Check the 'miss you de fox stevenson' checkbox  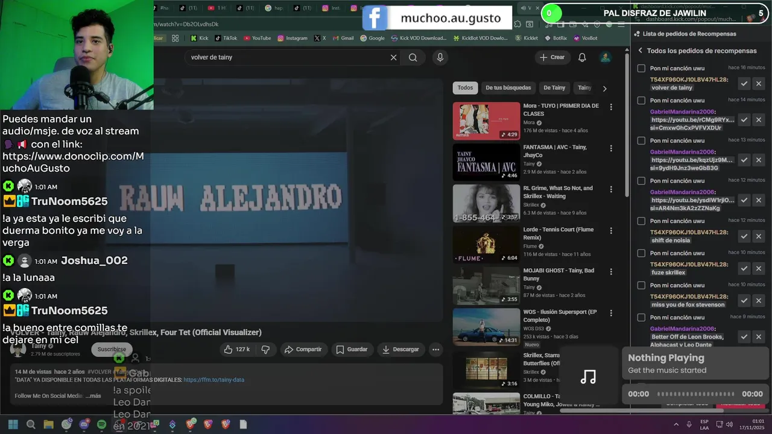(x=641, y=285)
